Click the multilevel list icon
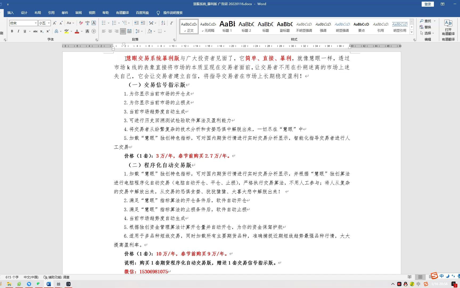This screenshot has height=288, width=460. coord(125,23)
